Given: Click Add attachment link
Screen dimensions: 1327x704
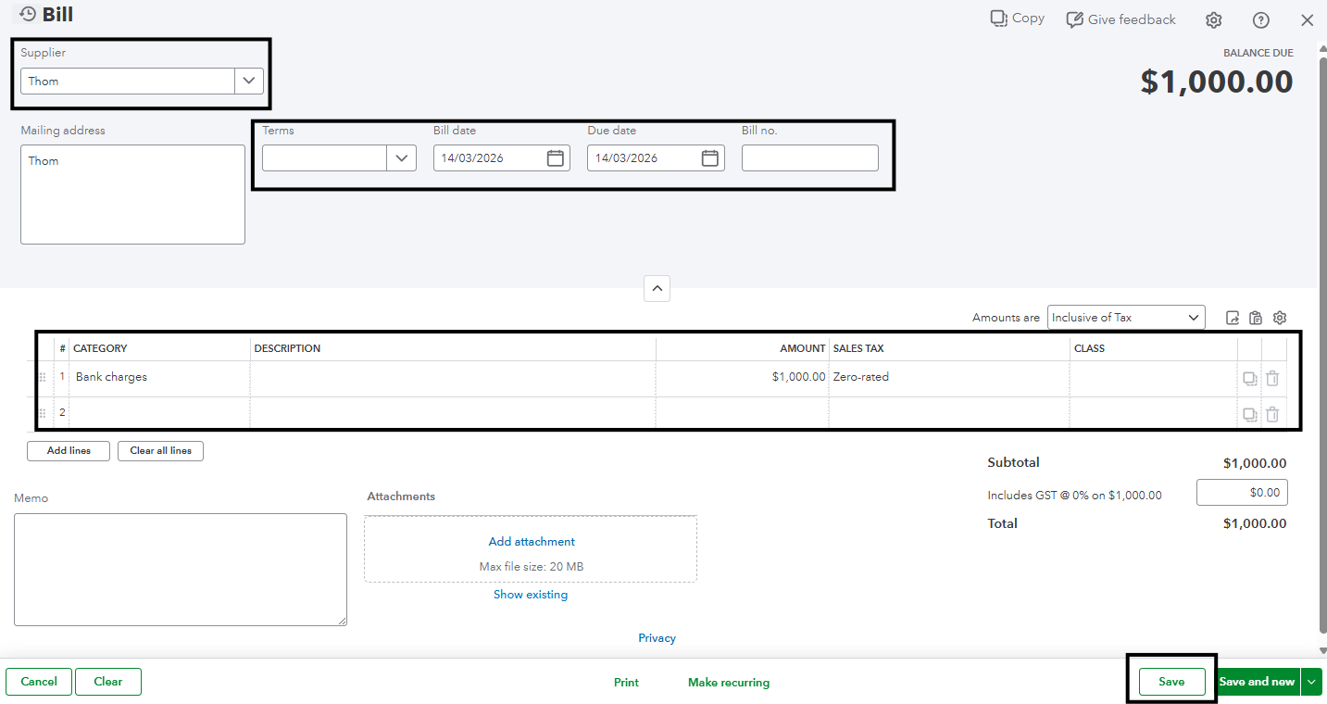Looking at the screenshot, I should [532, 542].
